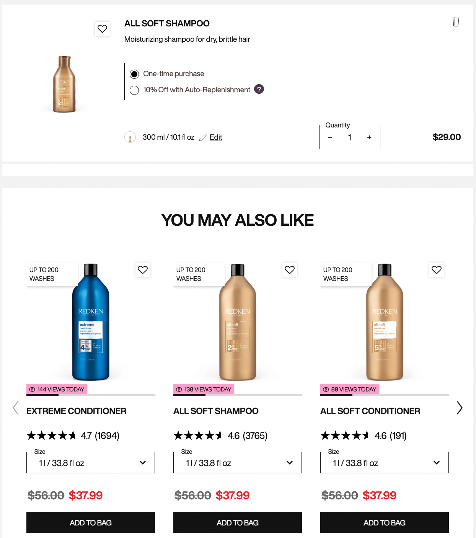Add Extreme Conditioner to wishlist with heart
476x538 pixels.
[143, 270]
